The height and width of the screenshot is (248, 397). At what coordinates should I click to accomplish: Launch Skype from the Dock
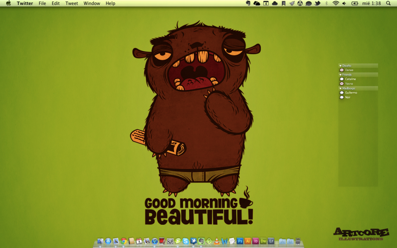click(186, 241)
